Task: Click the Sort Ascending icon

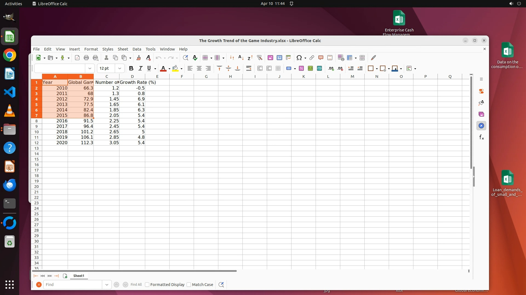Action: click(x=241, y=58)
